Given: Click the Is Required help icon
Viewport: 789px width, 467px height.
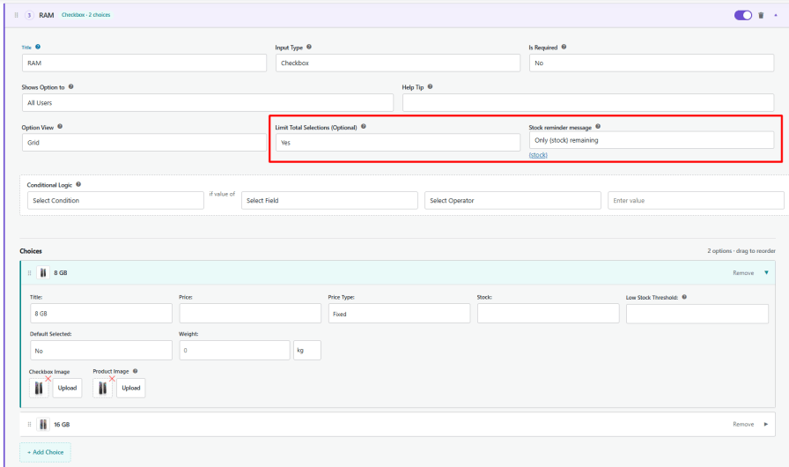Looking at the screenshot, I should 564,47.
